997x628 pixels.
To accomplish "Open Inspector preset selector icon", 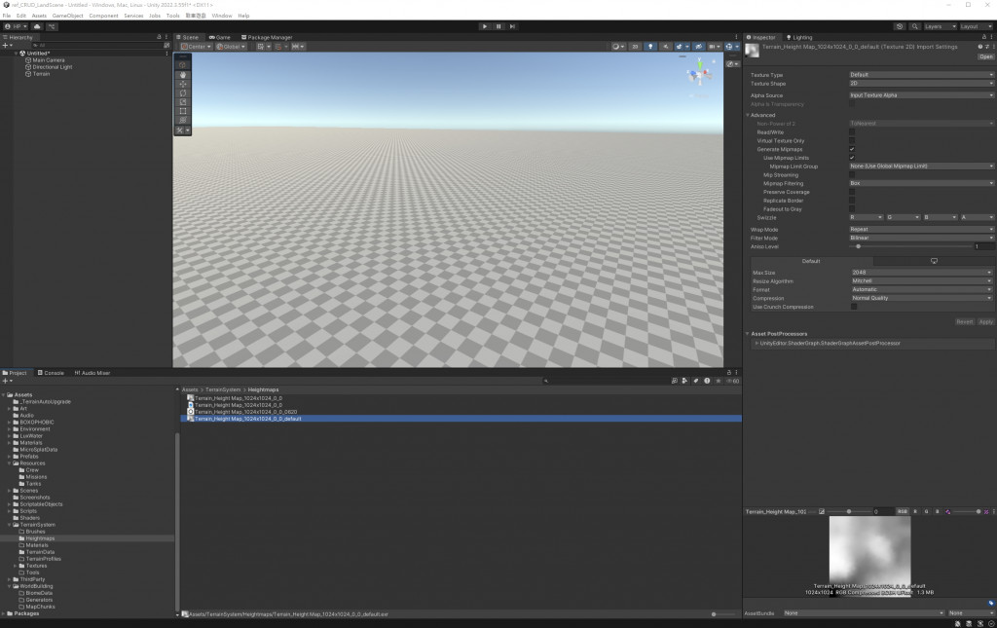I will point(987,47).
